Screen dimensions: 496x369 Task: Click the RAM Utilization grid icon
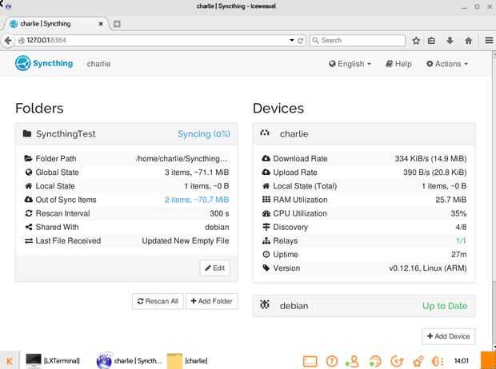tap(266, 200)
